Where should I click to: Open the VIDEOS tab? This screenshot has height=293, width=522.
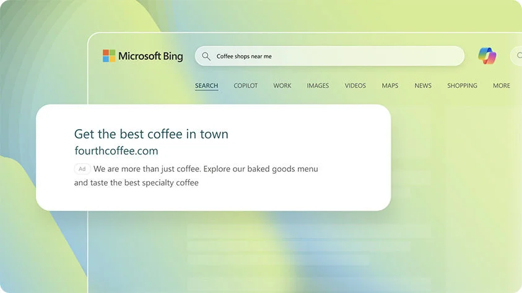click(x=355, y=86)
